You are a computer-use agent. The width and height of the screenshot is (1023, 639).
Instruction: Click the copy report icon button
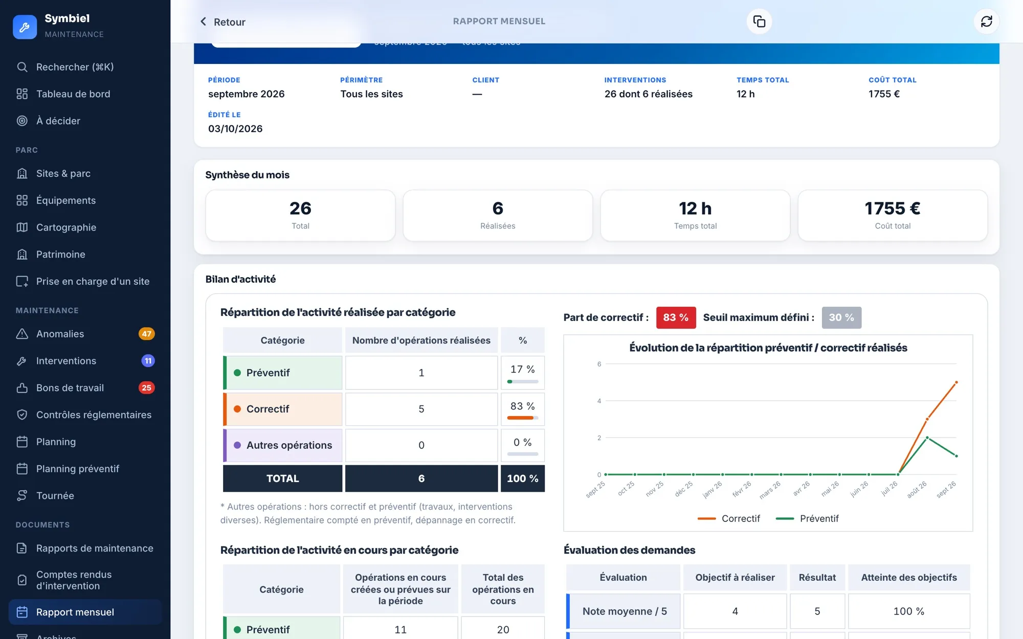pos(759,21)
